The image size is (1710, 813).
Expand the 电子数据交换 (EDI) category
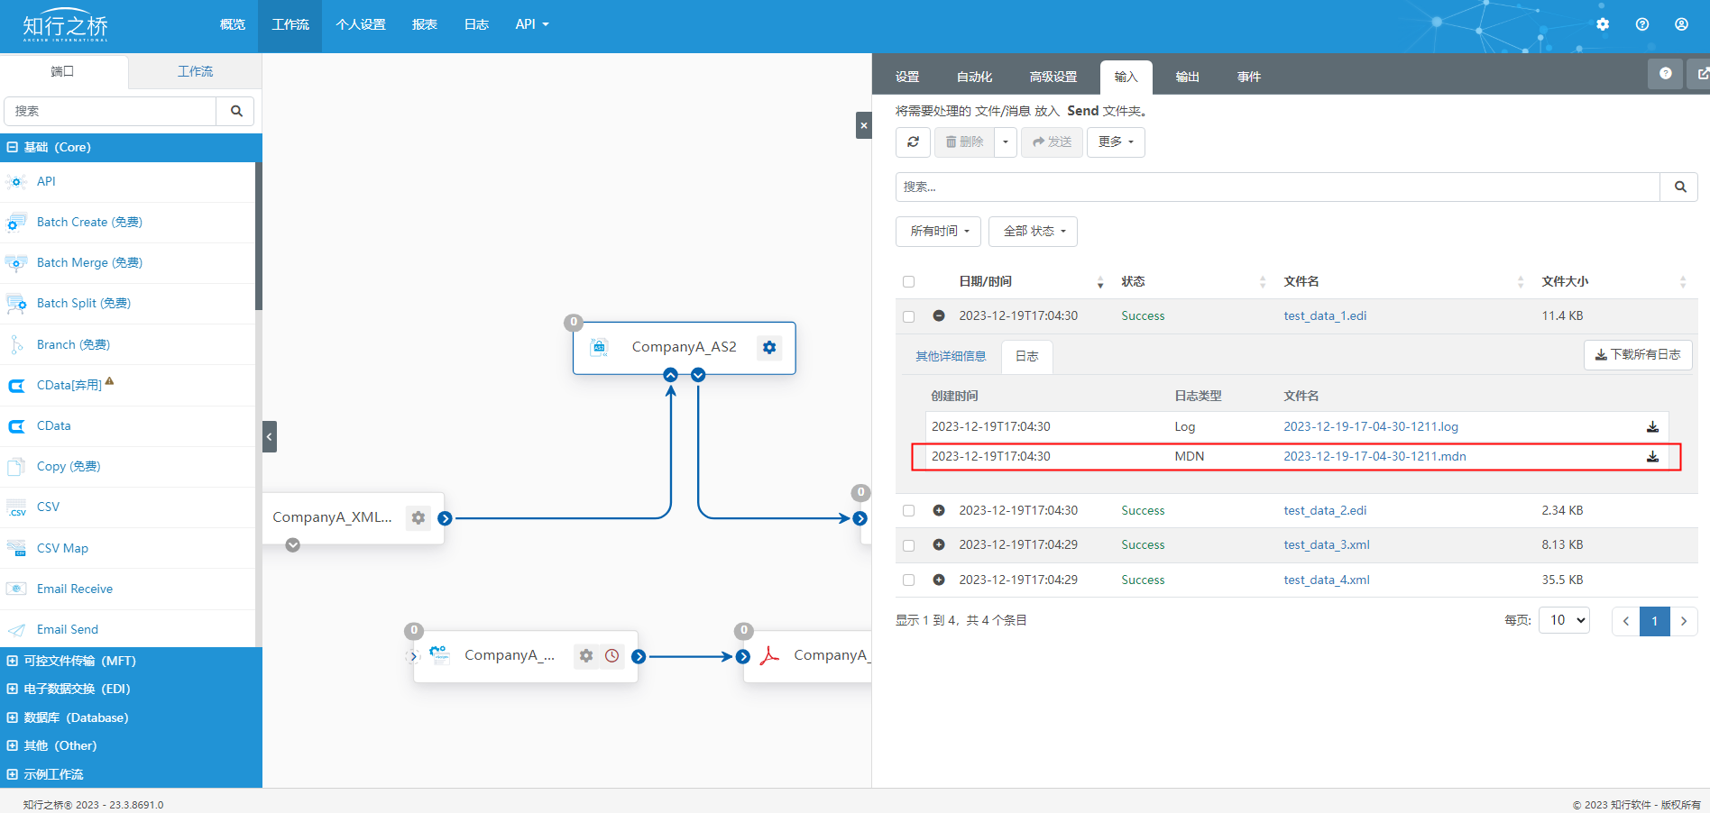tap(77, 689)
